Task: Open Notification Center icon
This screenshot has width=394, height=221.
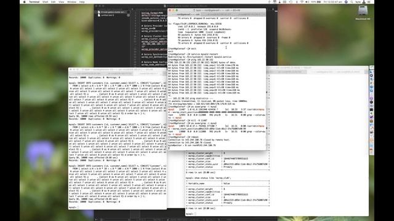Action: pos(369,2)
